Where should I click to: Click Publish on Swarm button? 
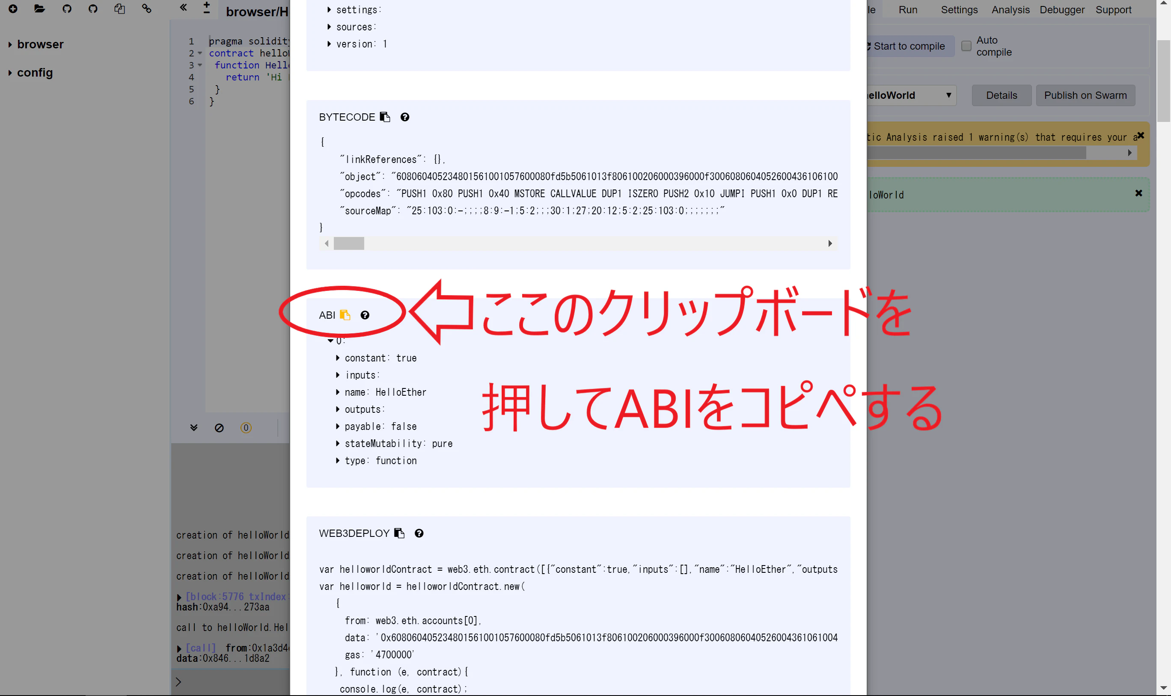click(1085, 95)
